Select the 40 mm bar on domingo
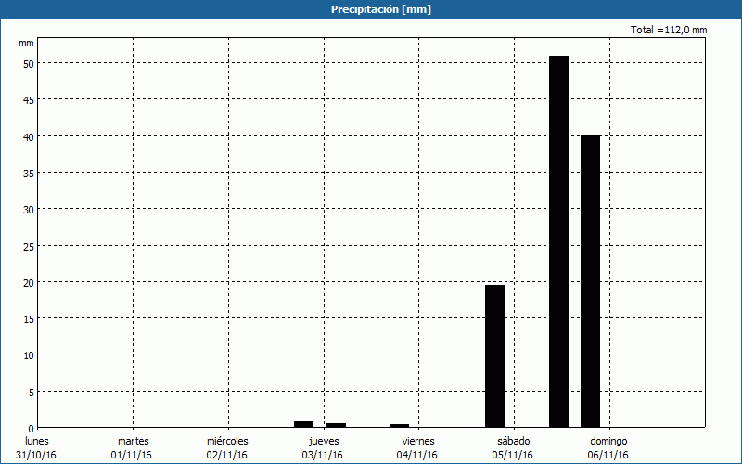 590,281
